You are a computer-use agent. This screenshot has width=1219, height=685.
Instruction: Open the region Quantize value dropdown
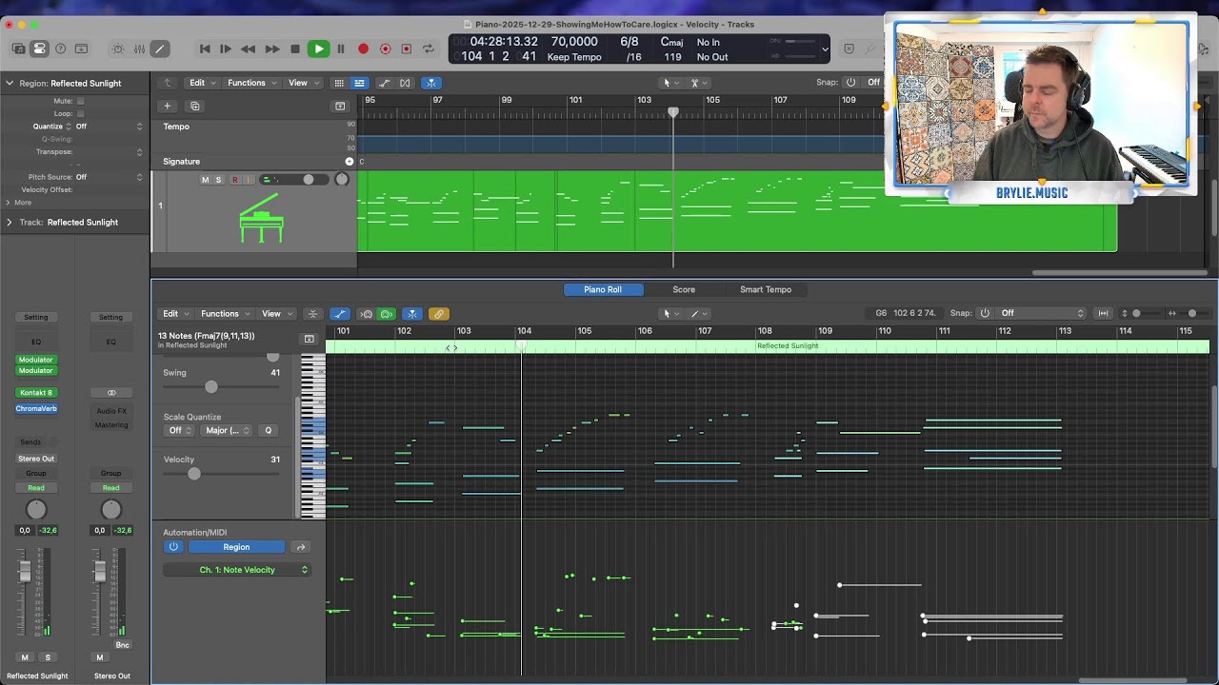pyautogui.click(x=109, y=126)
